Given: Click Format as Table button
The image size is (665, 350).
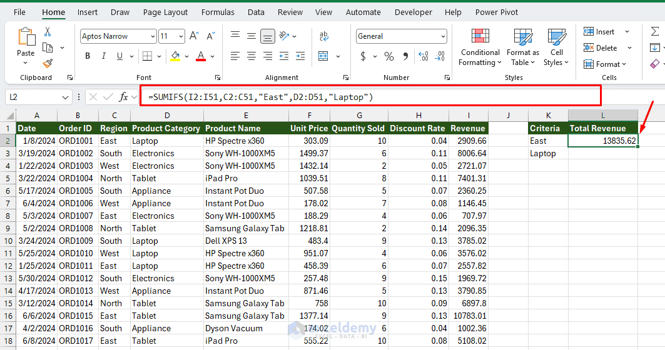Looking at the screenshot, I should 523,47.
